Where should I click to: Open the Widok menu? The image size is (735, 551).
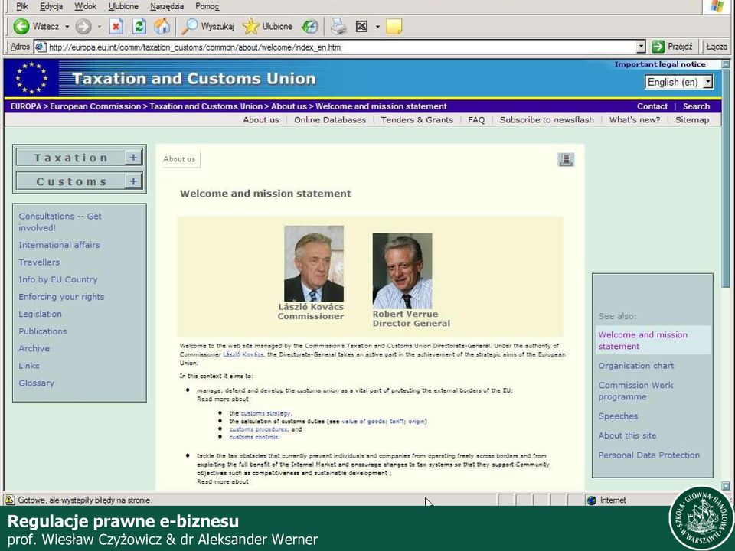(85, 6)
